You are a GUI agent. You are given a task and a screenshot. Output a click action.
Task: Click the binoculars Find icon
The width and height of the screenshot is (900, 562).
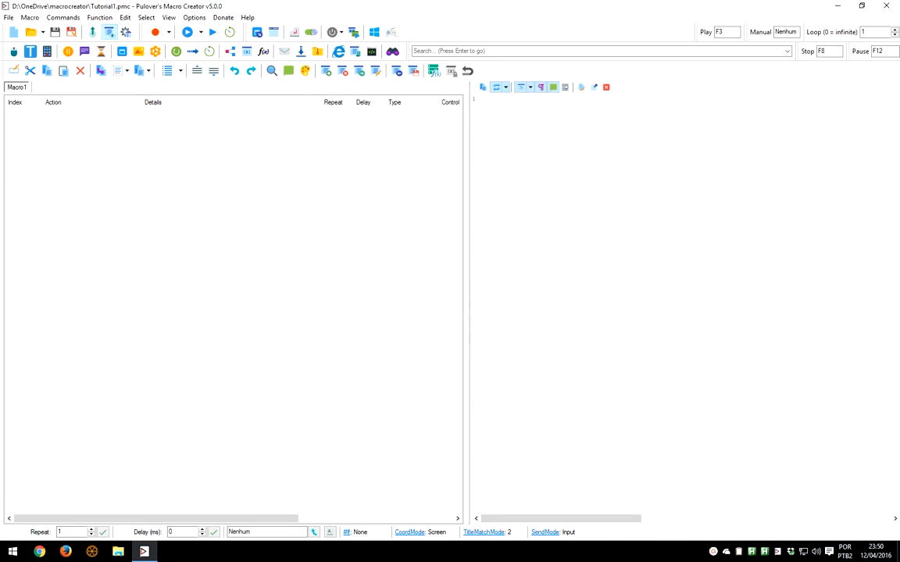coord(393,52)
